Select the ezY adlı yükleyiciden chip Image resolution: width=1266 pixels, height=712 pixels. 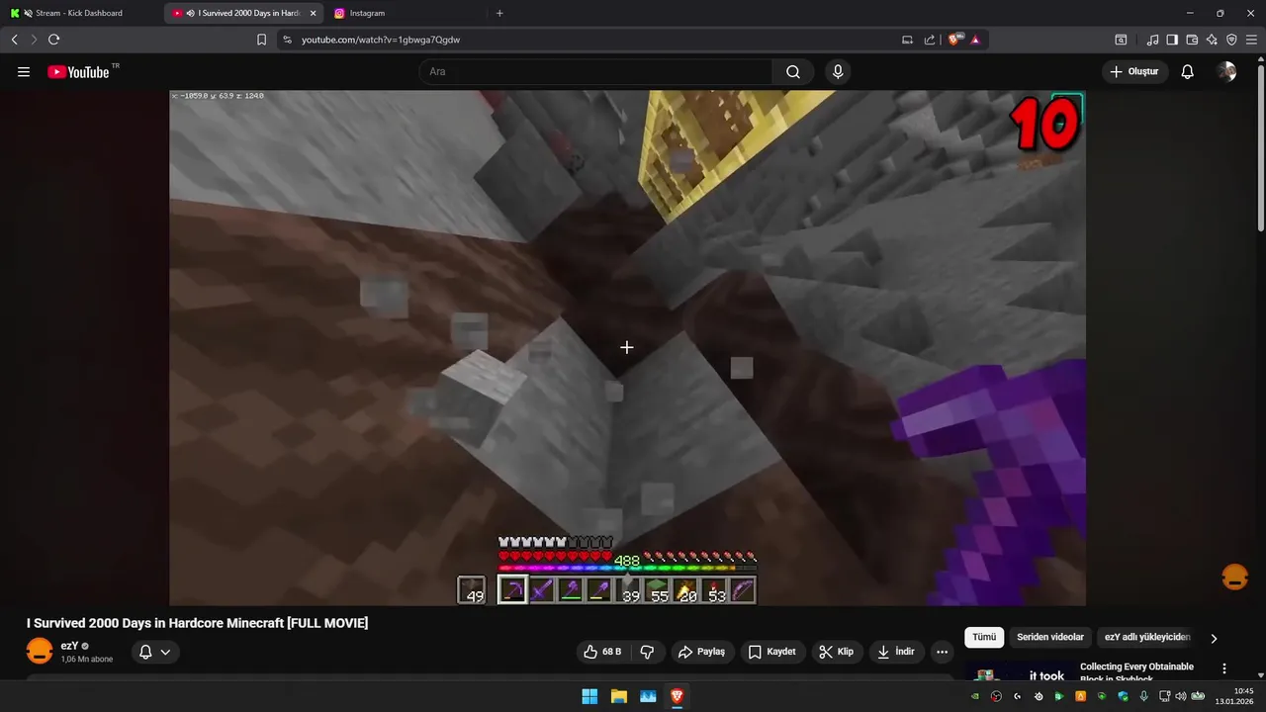click(1146, 638)
